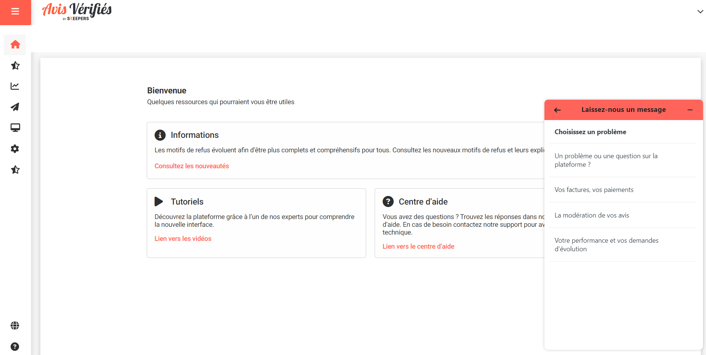
Task: Click the 'Centre d'aide' card heading
Action: pos(423,202)
